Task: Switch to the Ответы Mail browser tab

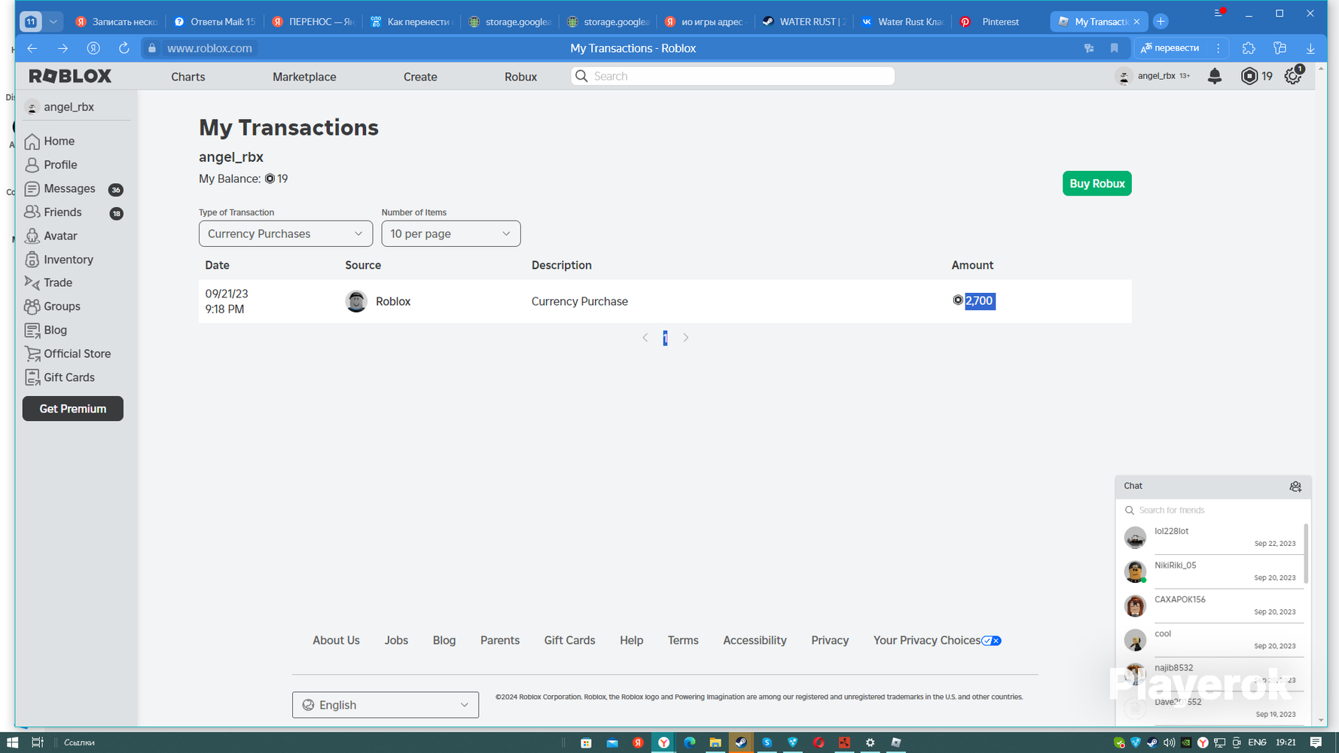Action: coord(215,22)
